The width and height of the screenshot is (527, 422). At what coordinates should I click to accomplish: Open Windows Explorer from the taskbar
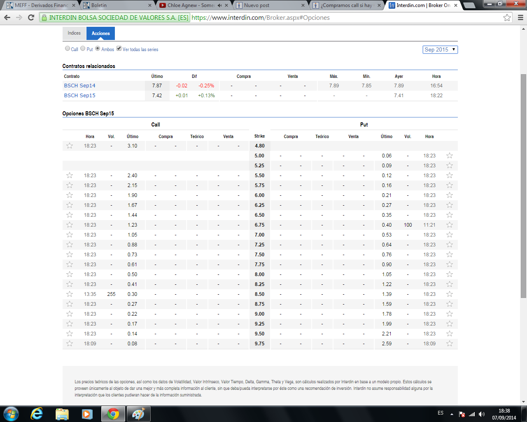click(x=62, y=413)
